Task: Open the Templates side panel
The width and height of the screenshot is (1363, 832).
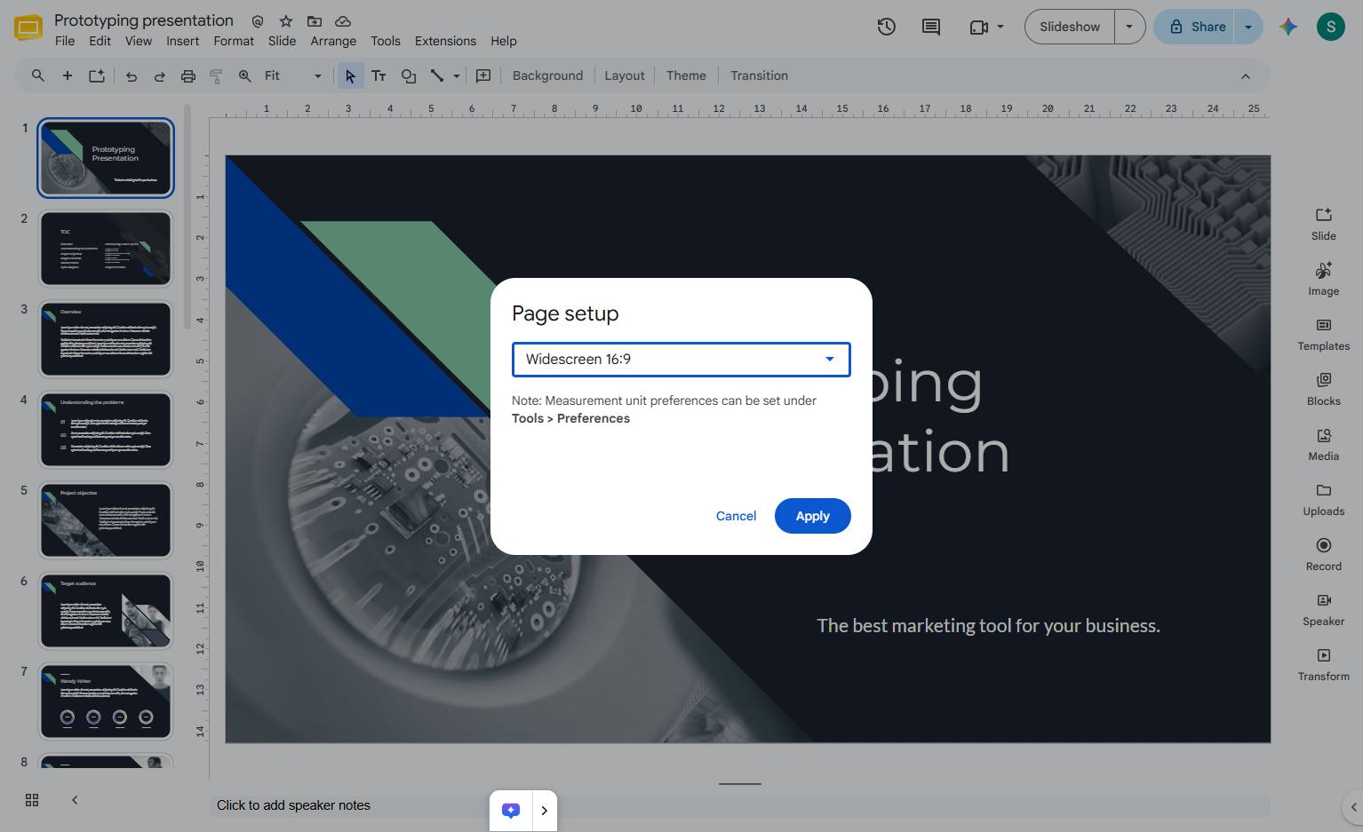Action: click(1323, 334)
